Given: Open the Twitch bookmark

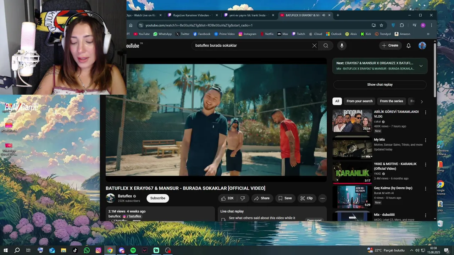Looking at the screenshot, I should point(298,34).
